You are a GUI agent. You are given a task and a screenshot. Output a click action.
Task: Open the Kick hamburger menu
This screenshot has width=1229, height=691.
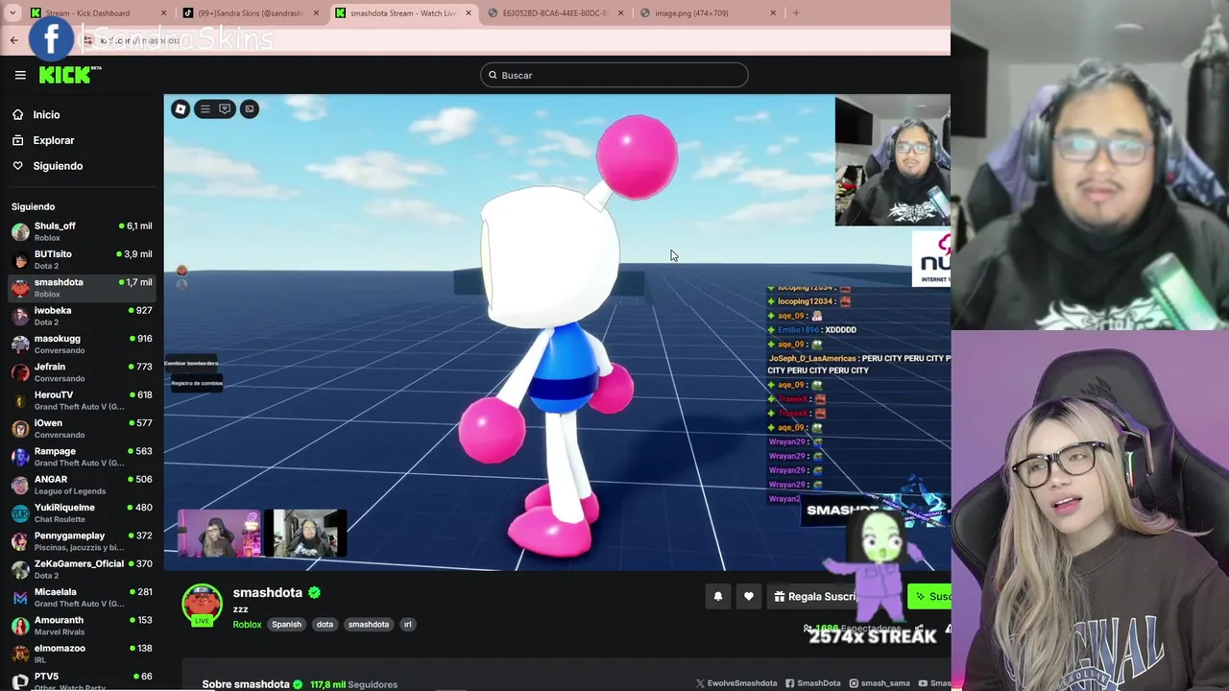[20, 75]
